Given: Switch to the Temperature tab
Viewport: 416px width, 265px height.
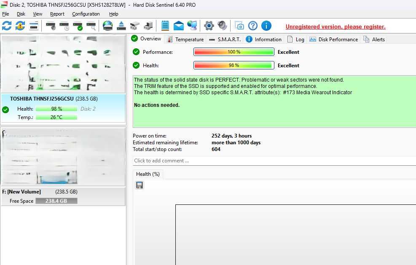Looking at the screenshot, I should coord(185,40).
